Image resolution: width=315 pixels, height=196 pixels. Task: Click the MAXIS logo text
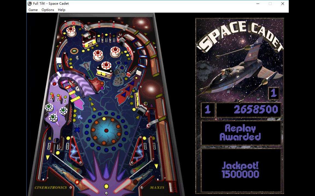click(157, 188)
